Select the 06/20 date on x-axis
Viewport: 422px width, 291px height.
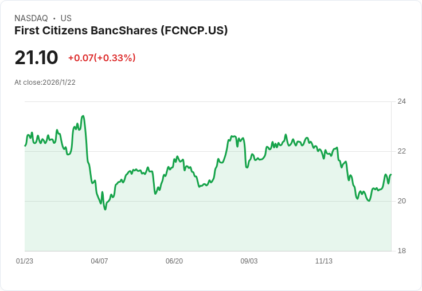[174, 261]
